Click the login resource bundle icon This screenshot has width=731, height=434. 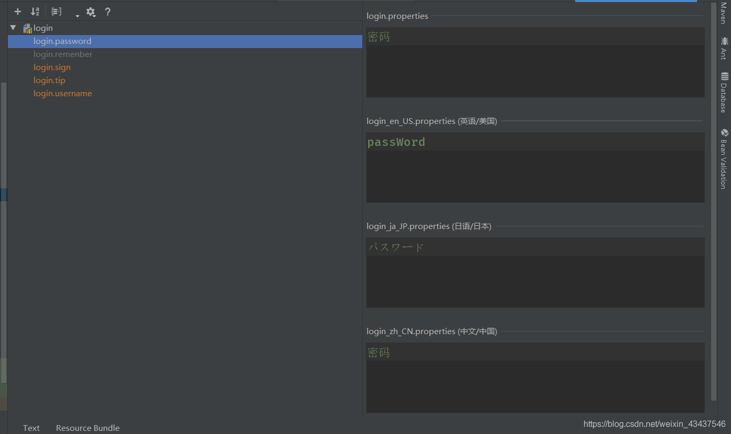tap(28, 28)
